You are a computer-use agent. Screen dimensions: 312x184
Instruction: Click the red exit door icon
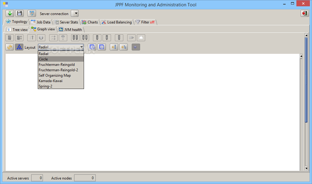pos(304,14)
